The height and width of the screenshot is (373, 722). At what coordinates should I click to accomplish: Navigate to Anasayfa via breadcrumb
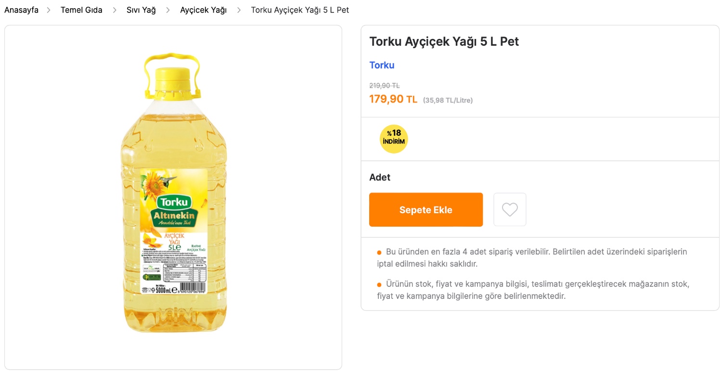coord(21,10)
